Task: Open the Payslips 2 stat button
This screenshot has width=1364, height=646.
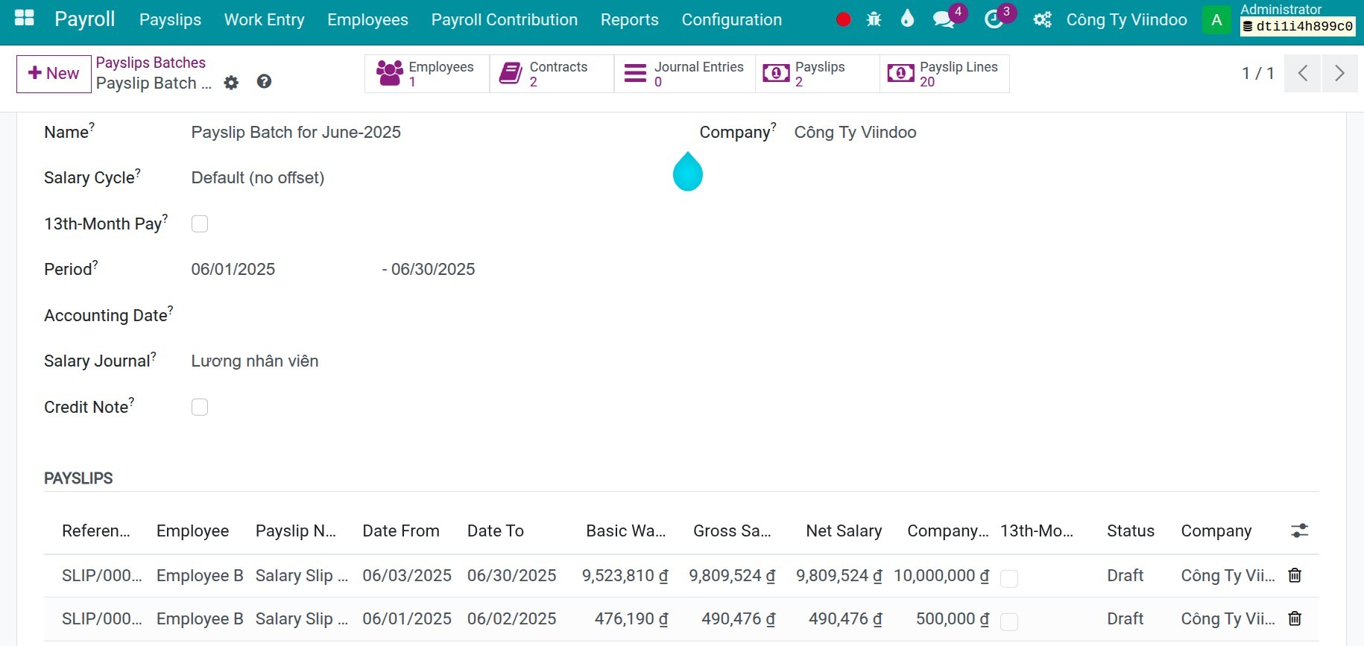Action: [x=818, y=74]
